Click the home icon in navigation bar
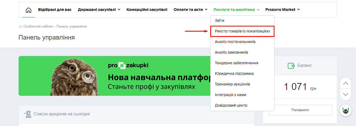Screen dimensions: 356x126 pos(28,10)
